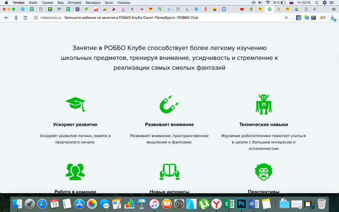Click the open book icon above Новые интересы
This screenshot has height=212, width=339.
(169, 172)
